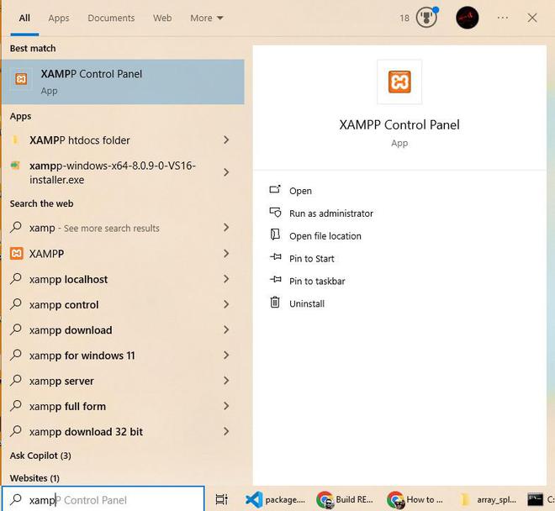Switch to the Apps tab
Image resolution: width=555 pixels, height=511 pixels.
(59, 18)
